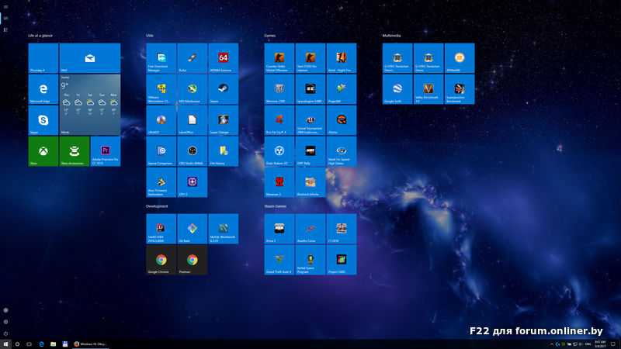
Task: Launch Counter-Strike Global Offensive tile
Action: coord(279,58)
